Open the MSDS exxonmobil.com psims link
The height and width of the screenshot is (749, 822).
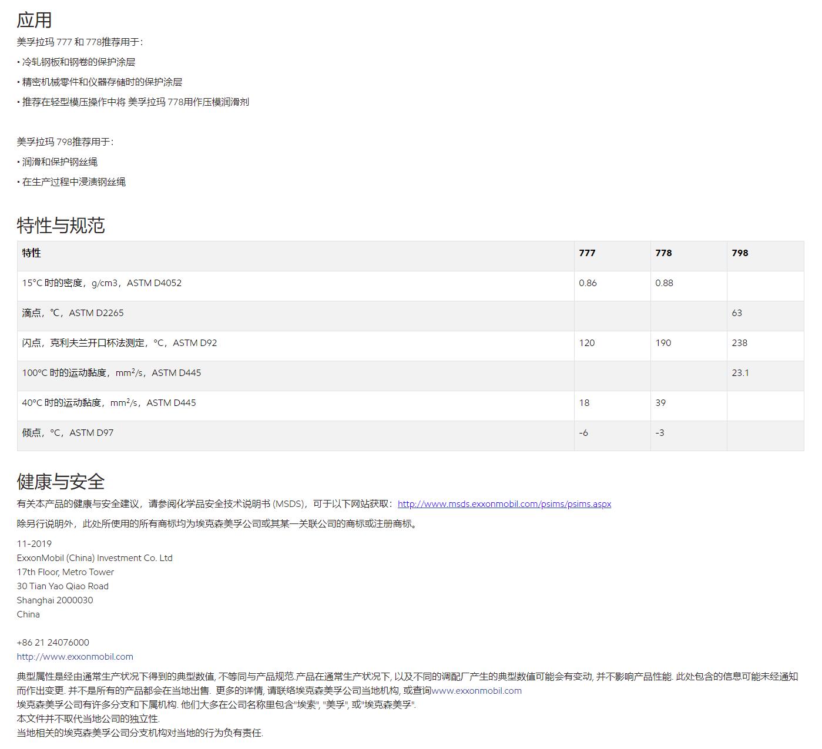click(x=504, y=504)
